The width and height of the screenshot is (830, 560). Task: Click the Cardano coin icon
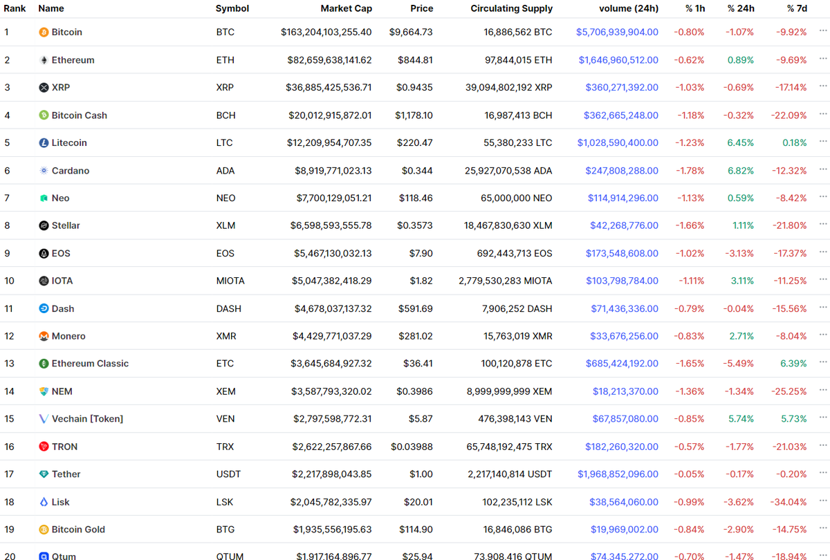pyautogui.click(x=44, y=171)
